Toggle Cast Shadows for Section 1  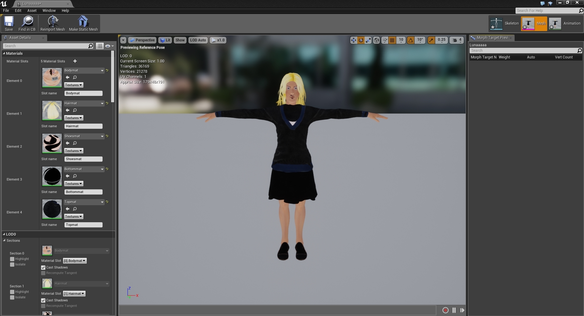43,300
